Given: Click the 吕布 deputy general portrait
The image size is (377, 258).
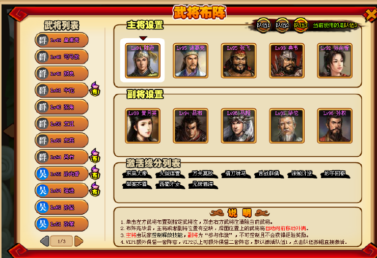Looking at the screenshot, I should (191, 126).
